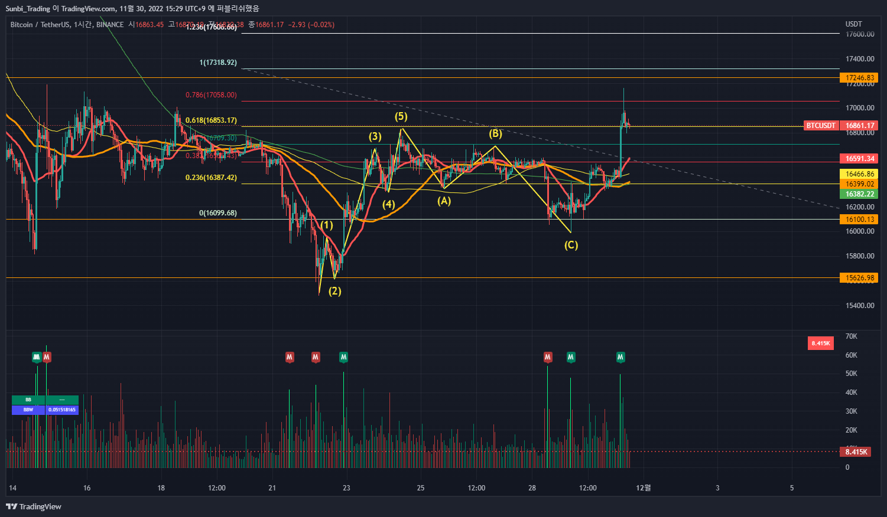Click the 50K volume axis value

click(851, 374)
